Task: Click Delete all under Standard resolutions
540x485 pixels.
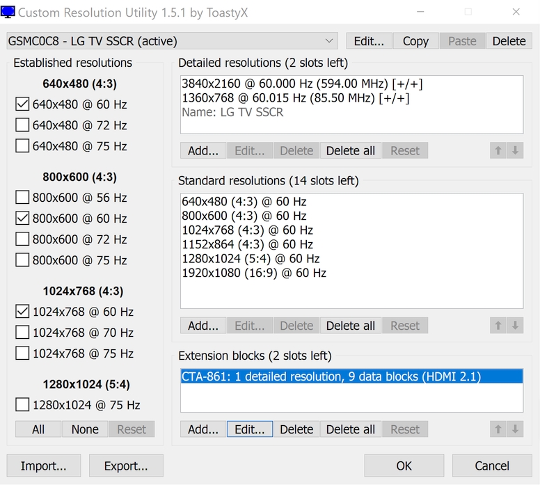Action: [350, 326]
